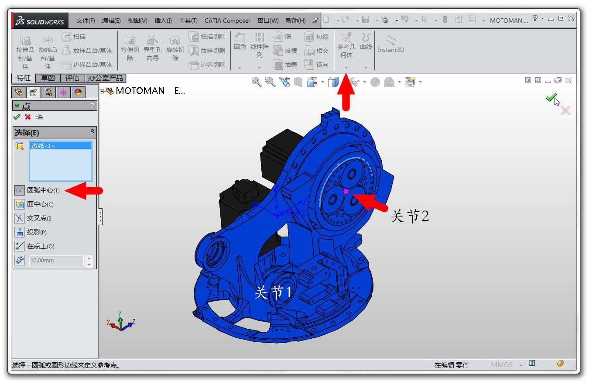Select the Projection (投影) toggle button

tap(20, 232)
